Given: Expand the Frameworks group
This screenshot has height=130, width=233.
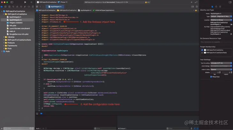Looking at the screenshot, I should pyautogui.click(x=4, y=46).
